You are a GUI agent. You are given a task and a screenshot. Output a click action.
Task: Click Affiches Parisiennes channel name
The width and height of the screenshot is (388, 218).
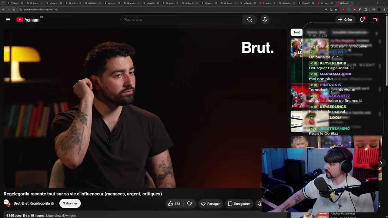(343, 213)
